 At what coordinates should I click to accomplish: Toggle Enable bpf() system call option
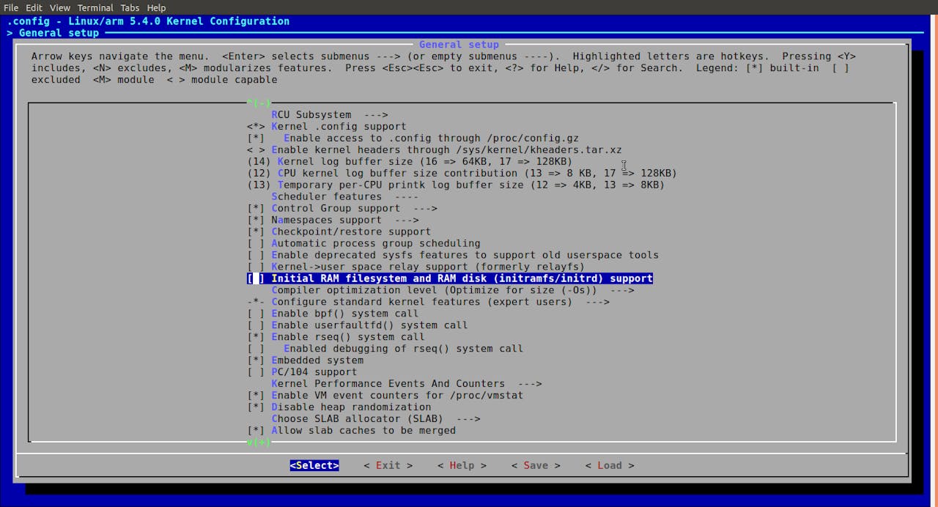(x=333, y=314)
